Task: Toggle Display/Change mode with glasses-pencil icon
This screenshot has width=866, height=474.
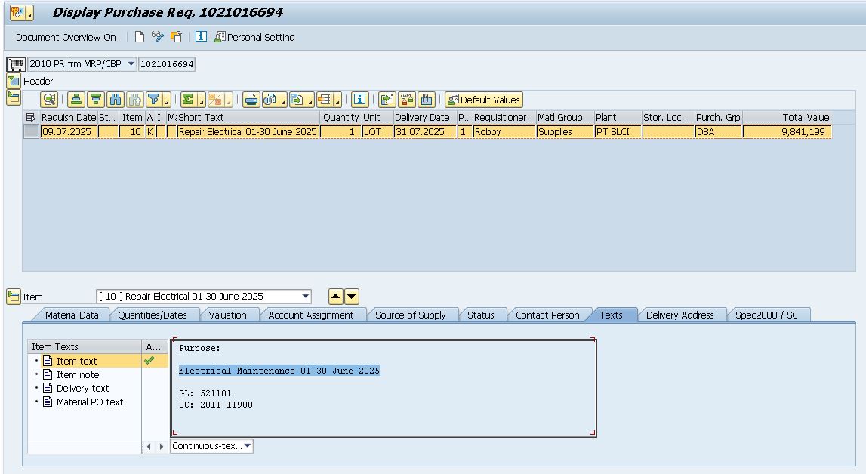Action: click(x=158, y=37)
